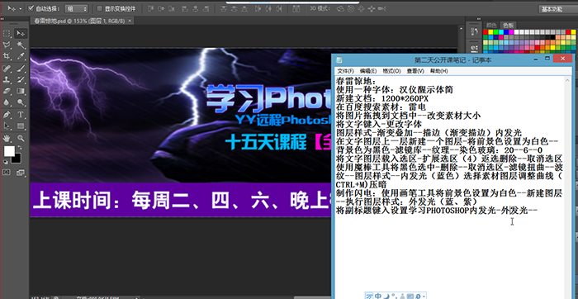Click the 3D pan mode icon
Image resolution: width=578 pixels, height=299 pixels.
(x=362, y=8)
